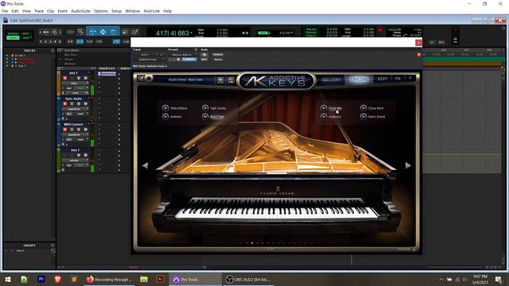Viewport: 509px width, 286px height.
Task: Select the Zoomer magnifying glass tool
Action: click(80, 32)
